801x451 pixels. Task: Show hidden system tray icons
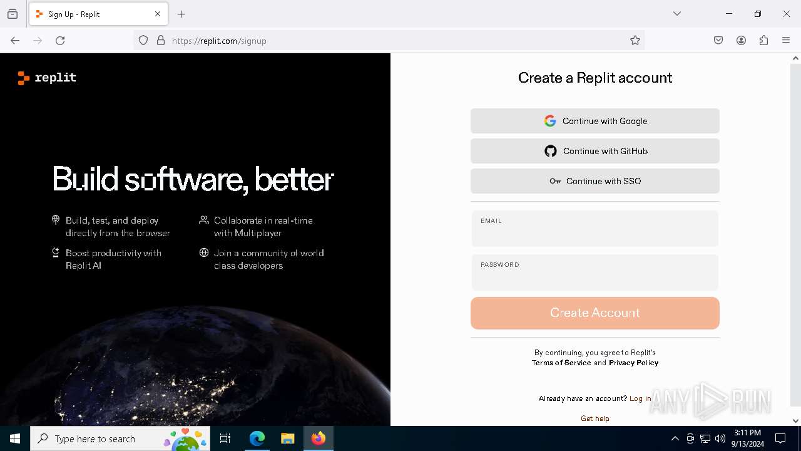click(x=675, y=438)
